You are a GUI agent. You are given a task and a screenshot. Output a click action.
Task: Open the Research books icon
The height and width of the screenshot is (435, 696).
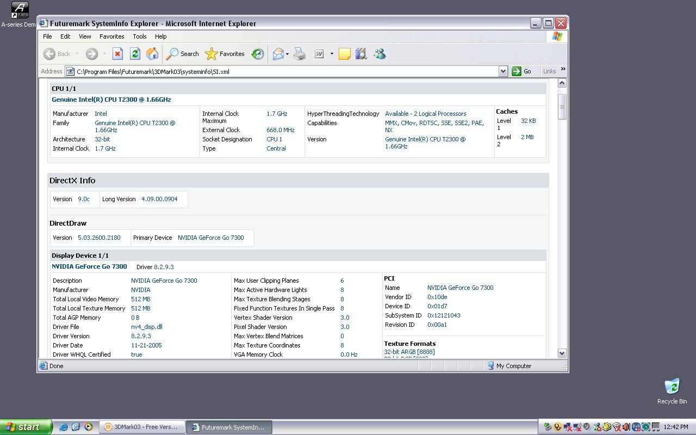point(361,54)
